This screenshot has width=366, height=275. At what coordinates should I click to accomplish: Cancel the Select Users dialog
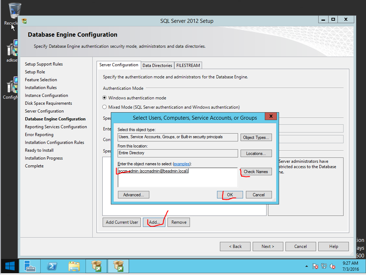pyautogui.click(x=259, y=195)
